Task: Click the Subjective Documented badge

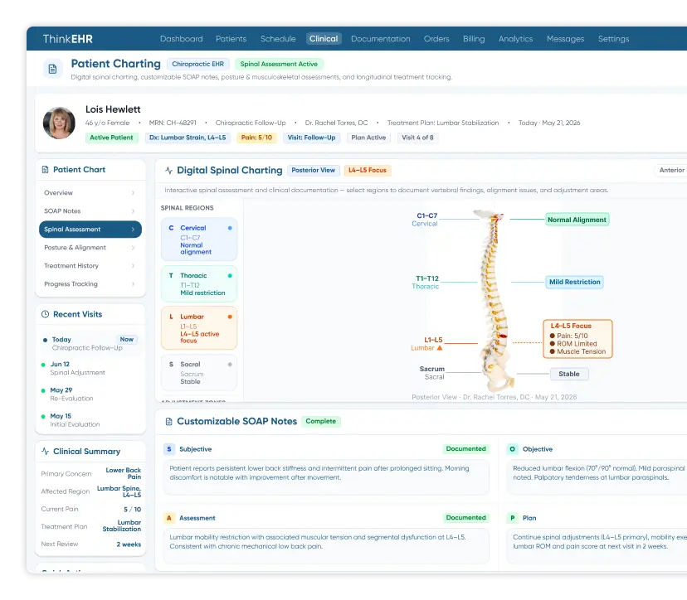Action: click(465, 449)
